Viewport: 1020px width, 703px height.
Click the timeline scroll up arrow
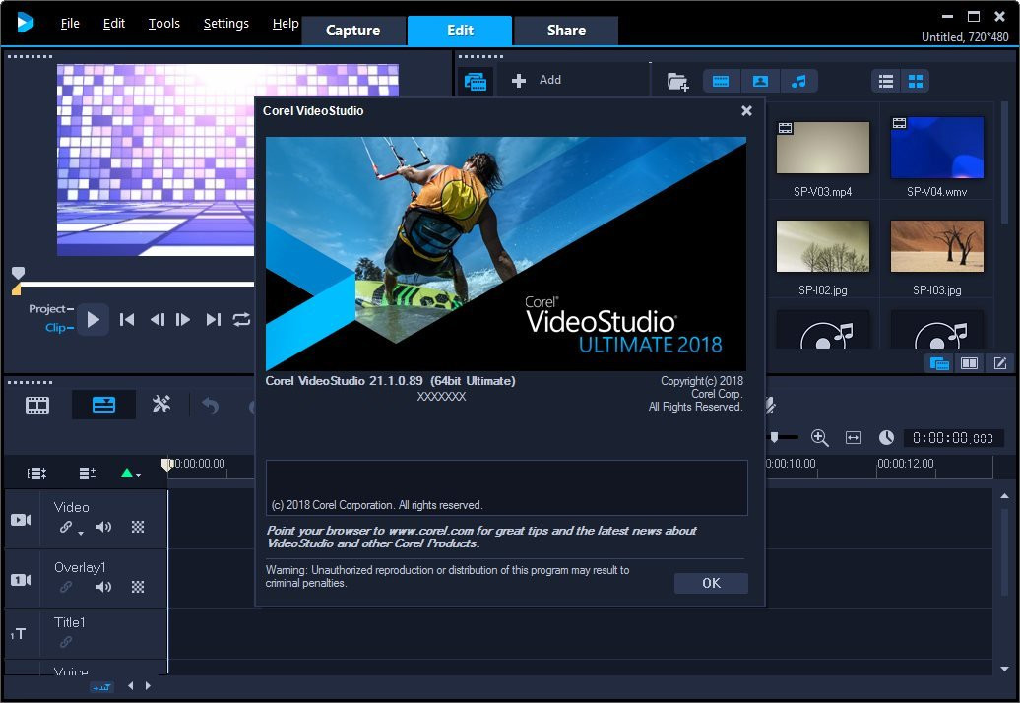pos(1005,496)
